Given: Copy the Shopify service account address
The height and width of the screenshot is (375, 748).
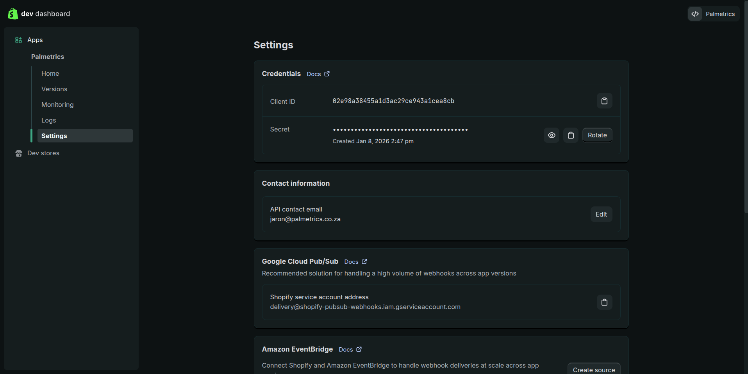Looking at the screenshot, I should pyautogui.click(x=604, y=302).
